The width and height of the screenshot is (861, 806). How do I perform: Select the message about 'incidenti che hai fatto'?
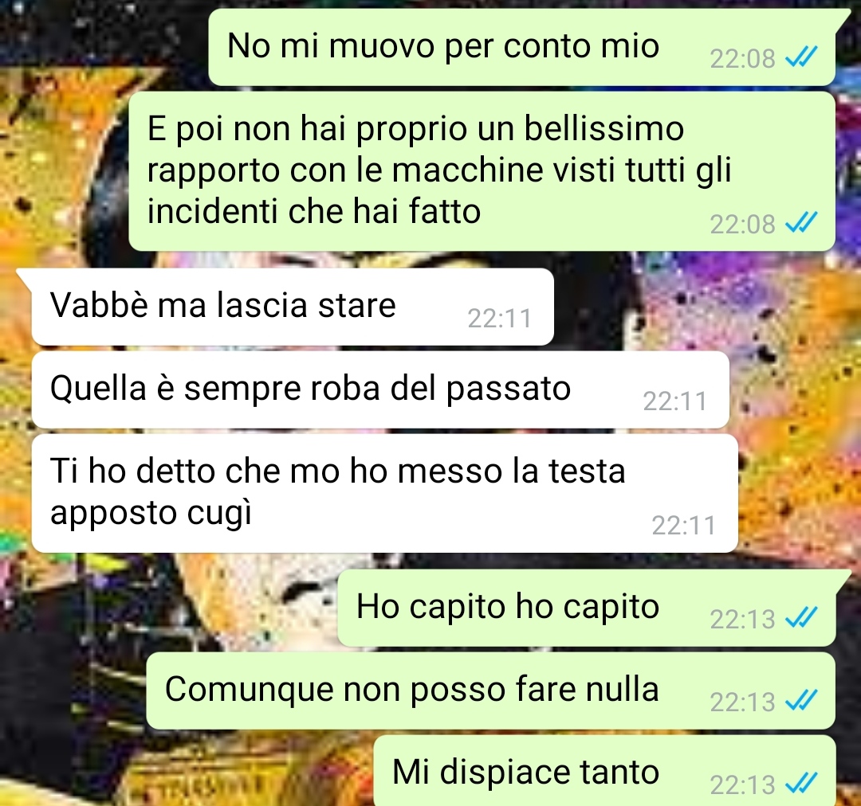click(x=482, y=171)
